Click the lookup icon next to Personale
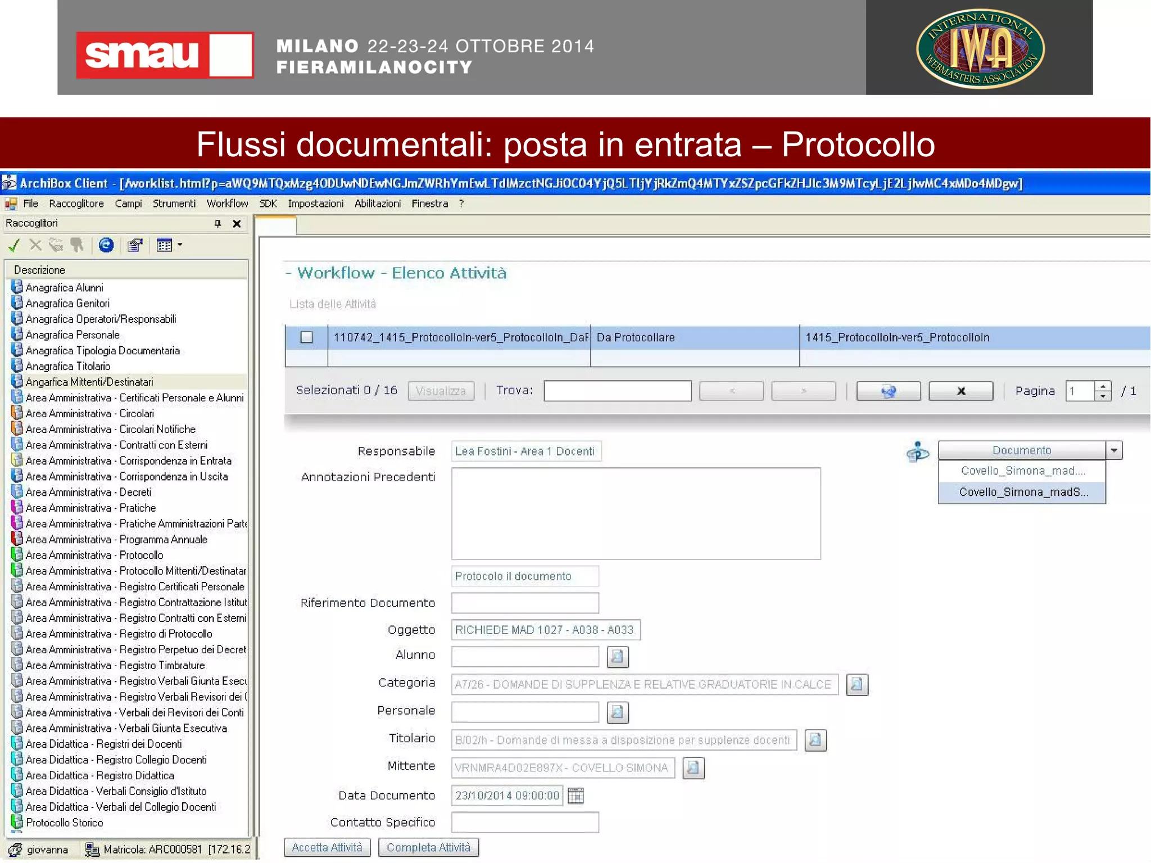 [617, 712]
